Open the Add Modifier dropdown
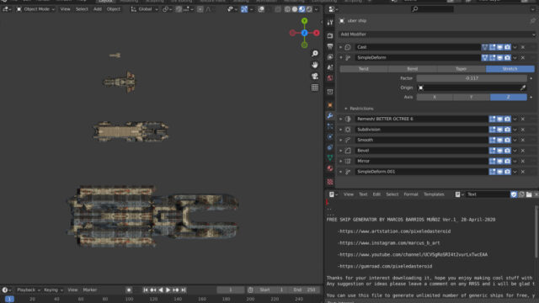Screen dimensions: 539x303 click(x=437, y=35)
